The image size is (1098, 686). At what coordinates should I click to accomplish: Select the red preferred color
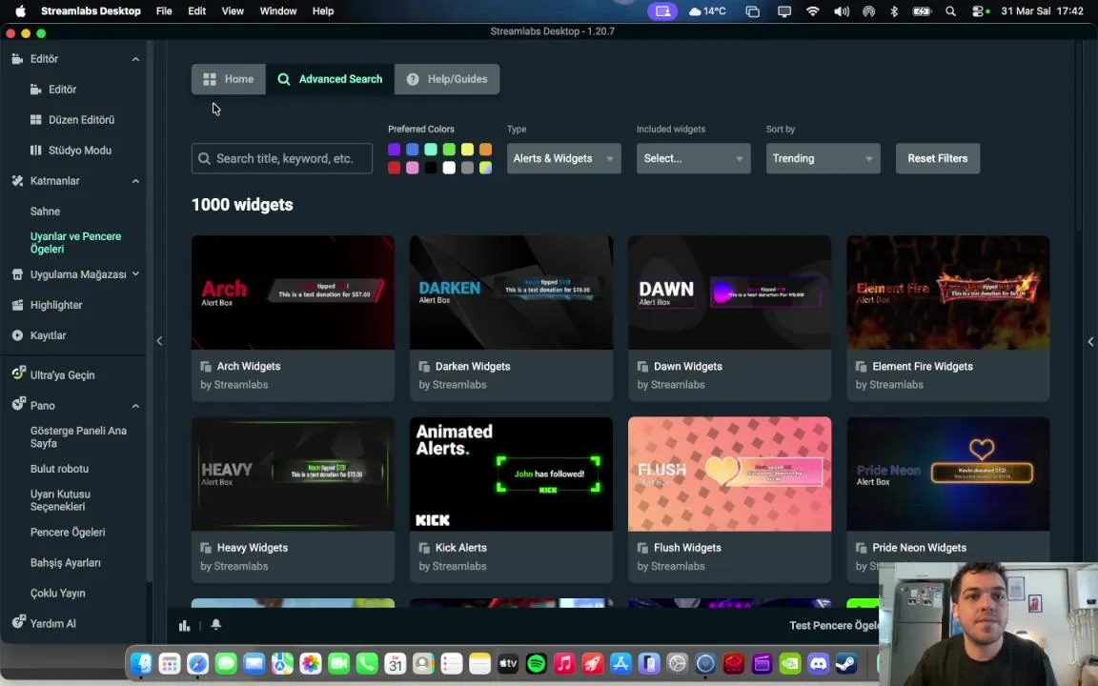point(395,168)
